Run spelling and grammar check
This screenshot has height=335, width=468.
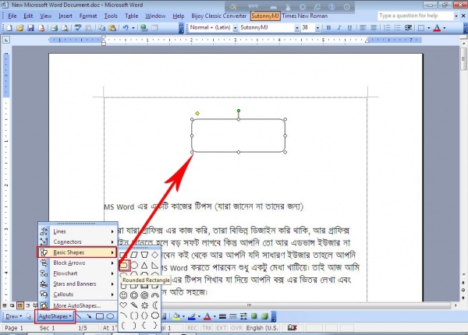(78, 28)
